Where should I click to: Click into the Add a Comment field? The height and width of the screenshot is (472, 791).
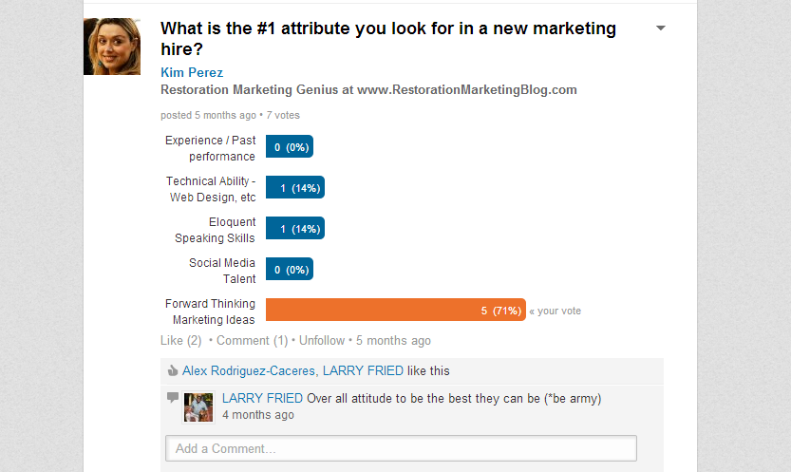[x=401, y=448]
